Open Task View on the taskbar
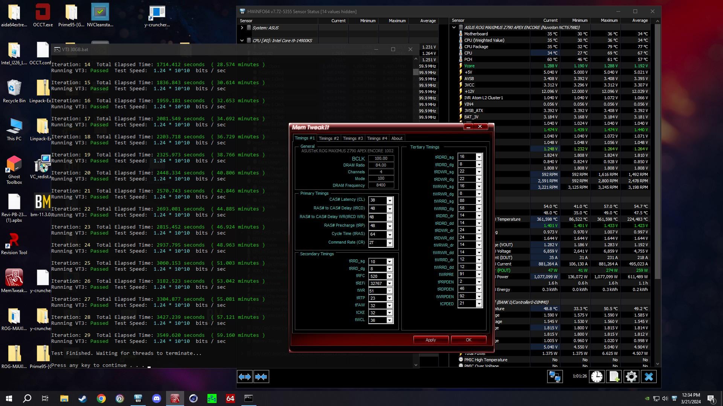 tap(45, 398)
